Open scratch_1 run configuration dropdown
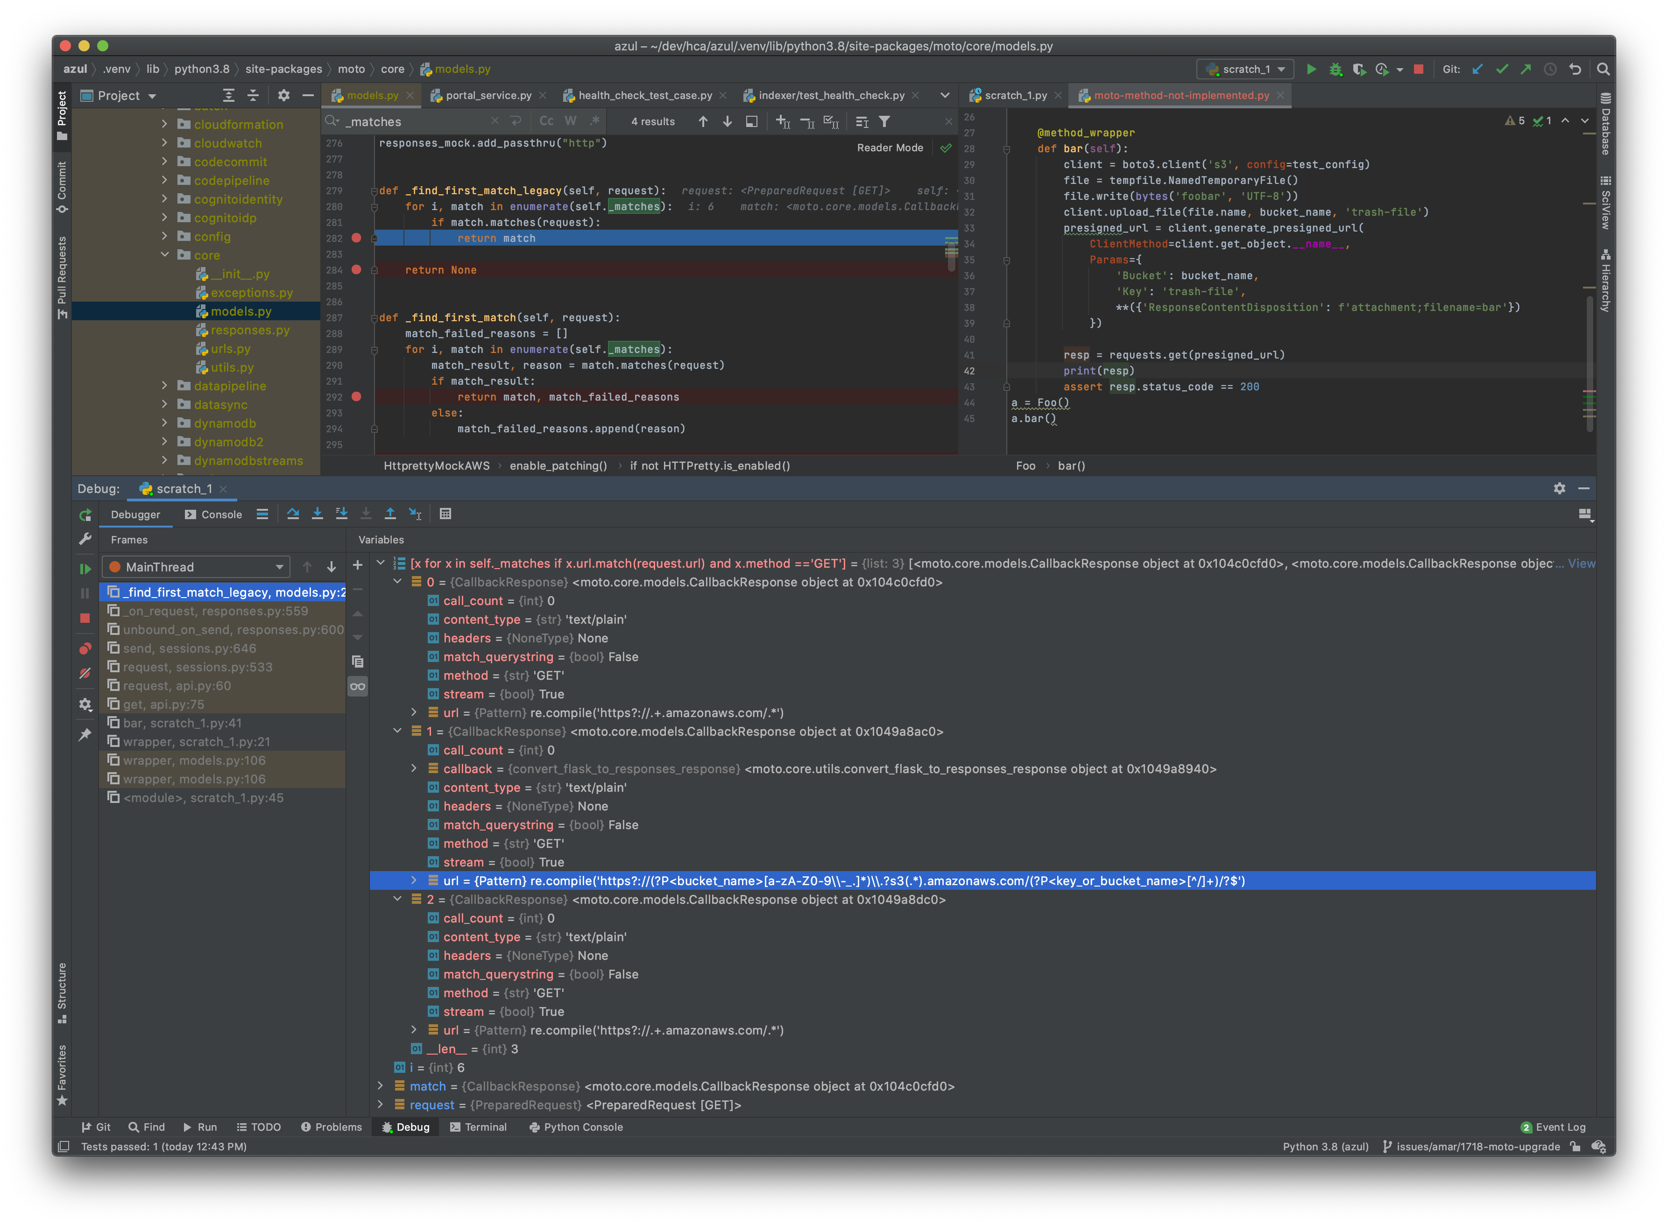Screen dimensions: 1668x1225 pos(1245,69)
